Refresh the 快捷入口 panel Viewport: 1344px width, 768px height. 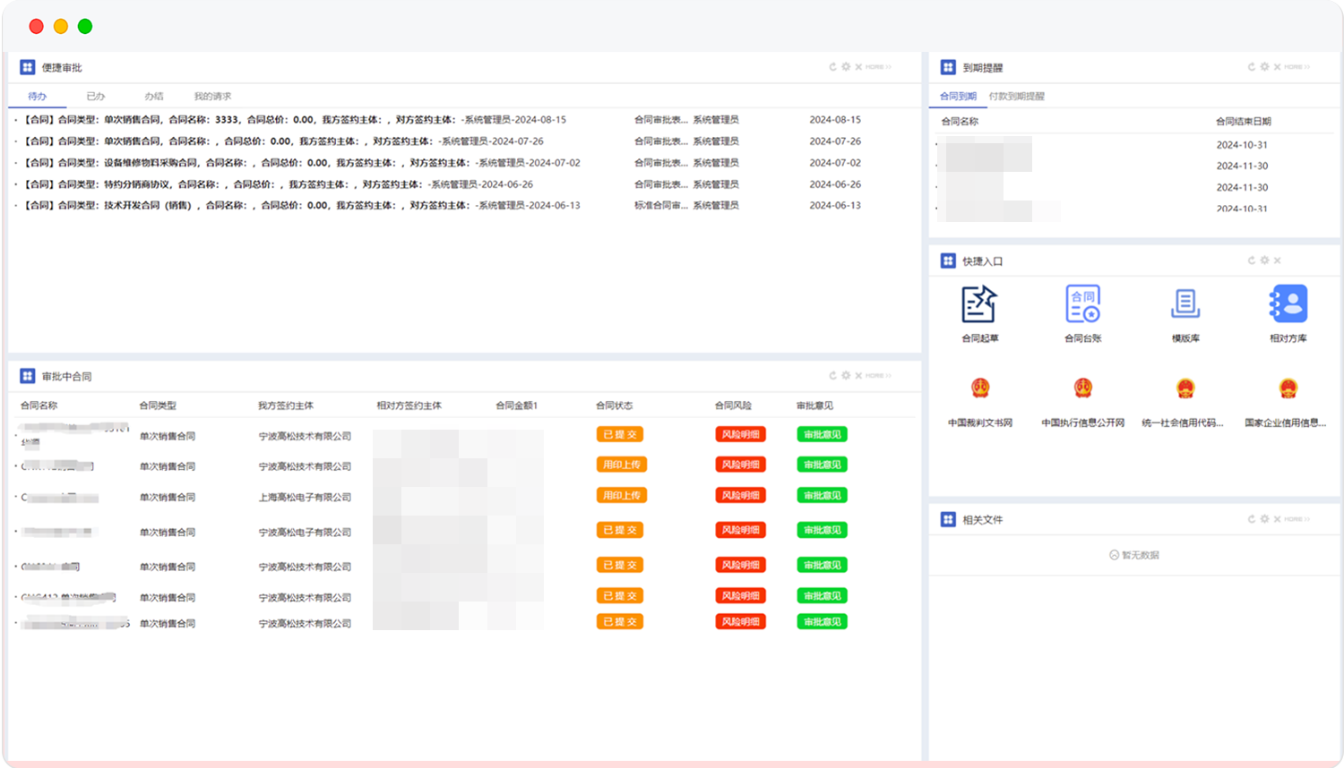pos(1252,260)
